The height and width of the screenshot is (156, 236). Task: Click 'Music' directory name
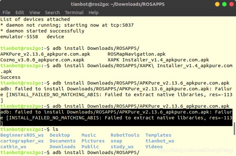coord(88,135)
